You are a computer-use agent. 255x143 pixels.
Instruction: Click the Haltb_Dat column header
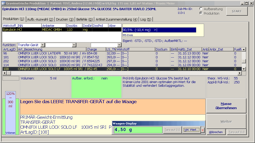tap(189, 49)
